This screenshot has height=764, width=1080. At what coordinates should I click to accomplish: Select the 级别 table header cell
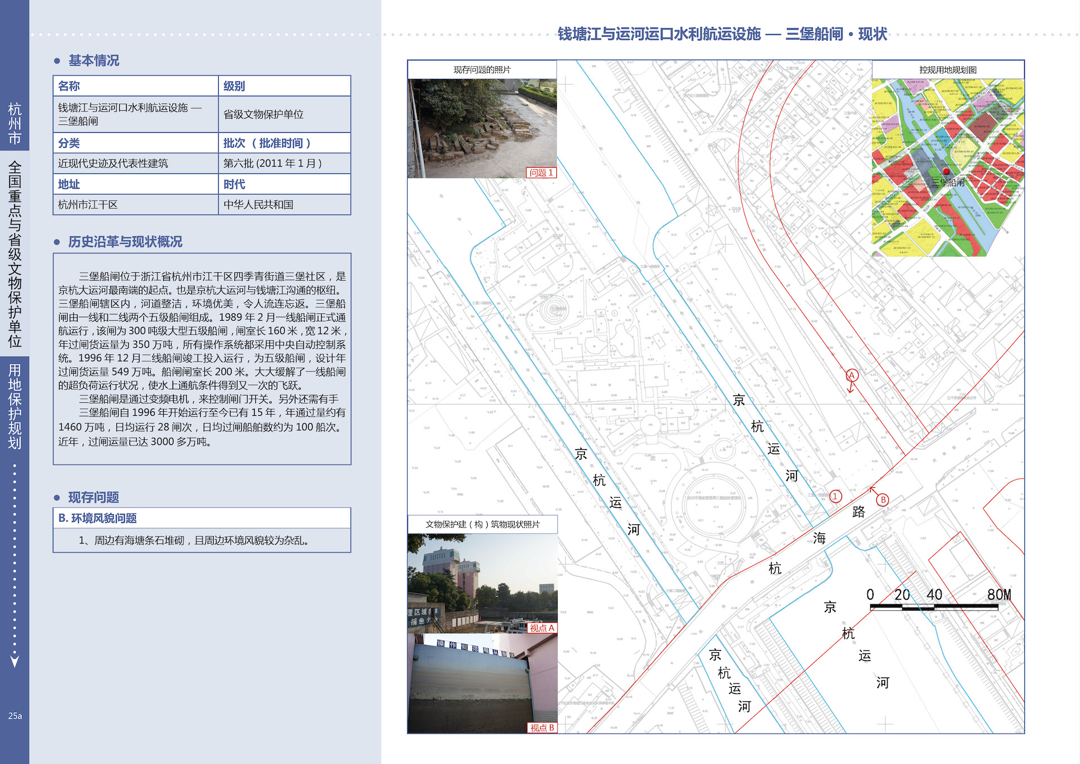click(x=284, y=86)
